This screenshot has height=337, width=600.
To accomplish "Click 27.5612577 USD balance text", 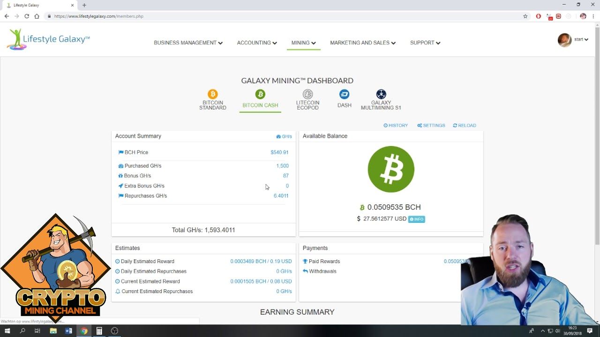I will coord(385,219).
